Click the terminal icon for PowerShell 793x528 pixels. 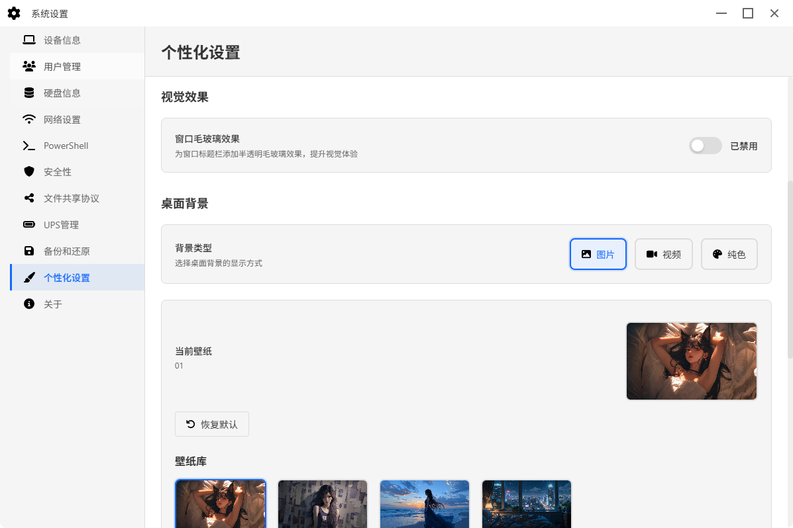coord(29,146)
